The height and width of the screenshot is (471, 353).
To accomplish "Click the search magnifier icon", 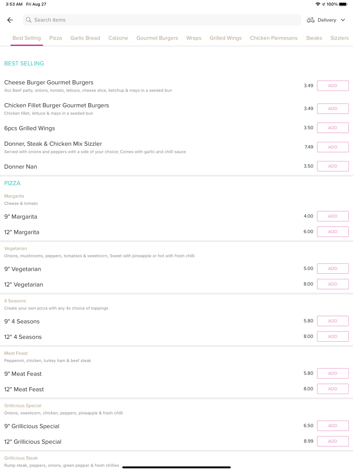I will tap(29, 20).
